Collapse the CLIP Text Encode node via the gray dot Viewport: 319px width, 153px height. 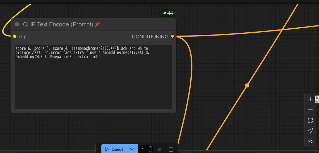tap(17, 24)
